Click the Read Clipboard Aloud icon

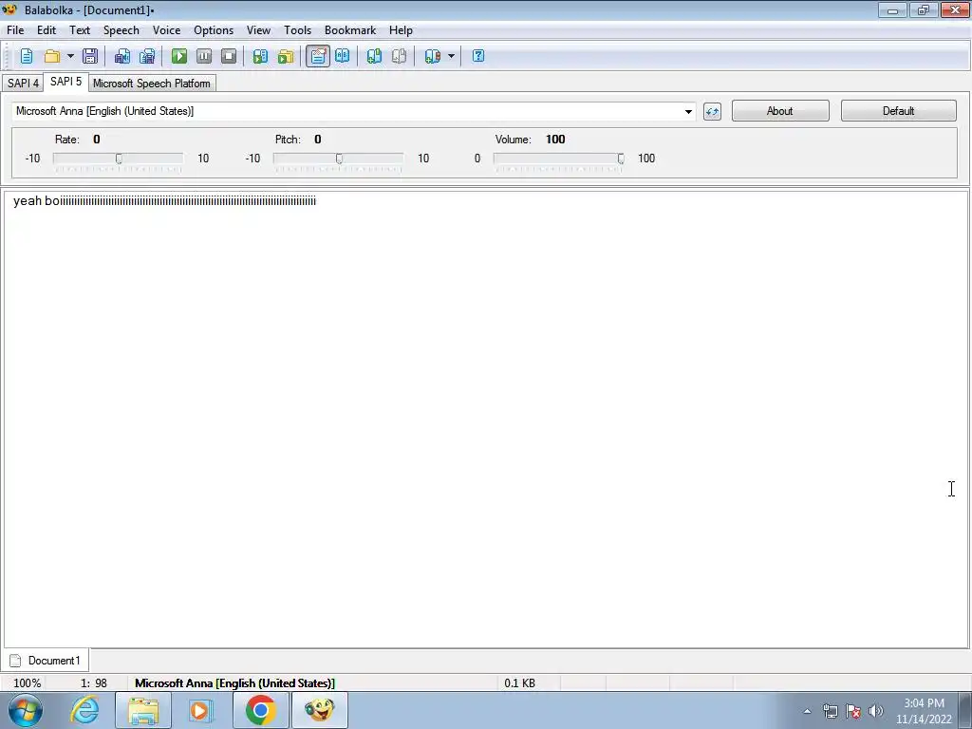pos(260,56)
